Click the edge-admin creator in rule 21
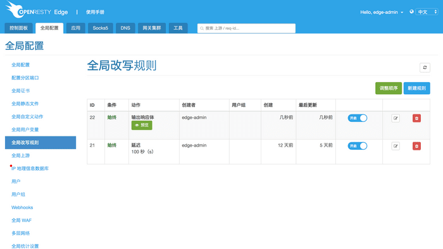Image resolution: width=443 pixels, height=249 pixels. coord(194,145)
